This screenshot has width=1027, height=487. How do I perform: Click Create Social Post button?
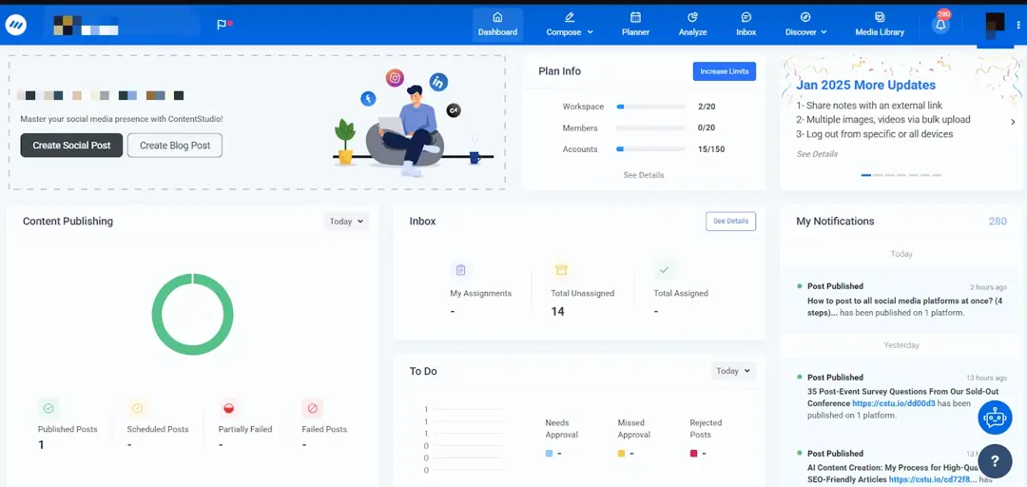pyautogui.click(x=71, y=146)
